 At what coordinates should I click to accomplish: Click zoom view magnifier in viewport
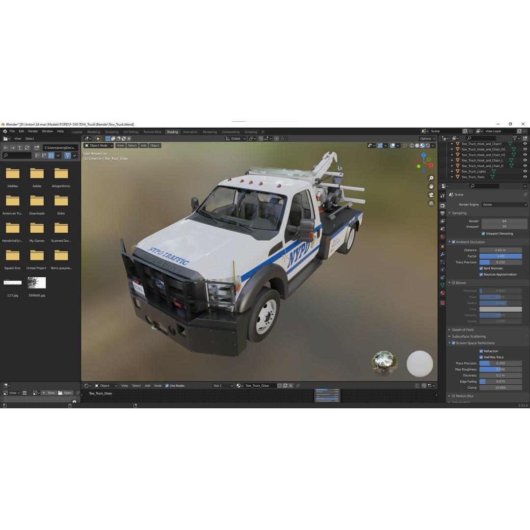(431, 178)
